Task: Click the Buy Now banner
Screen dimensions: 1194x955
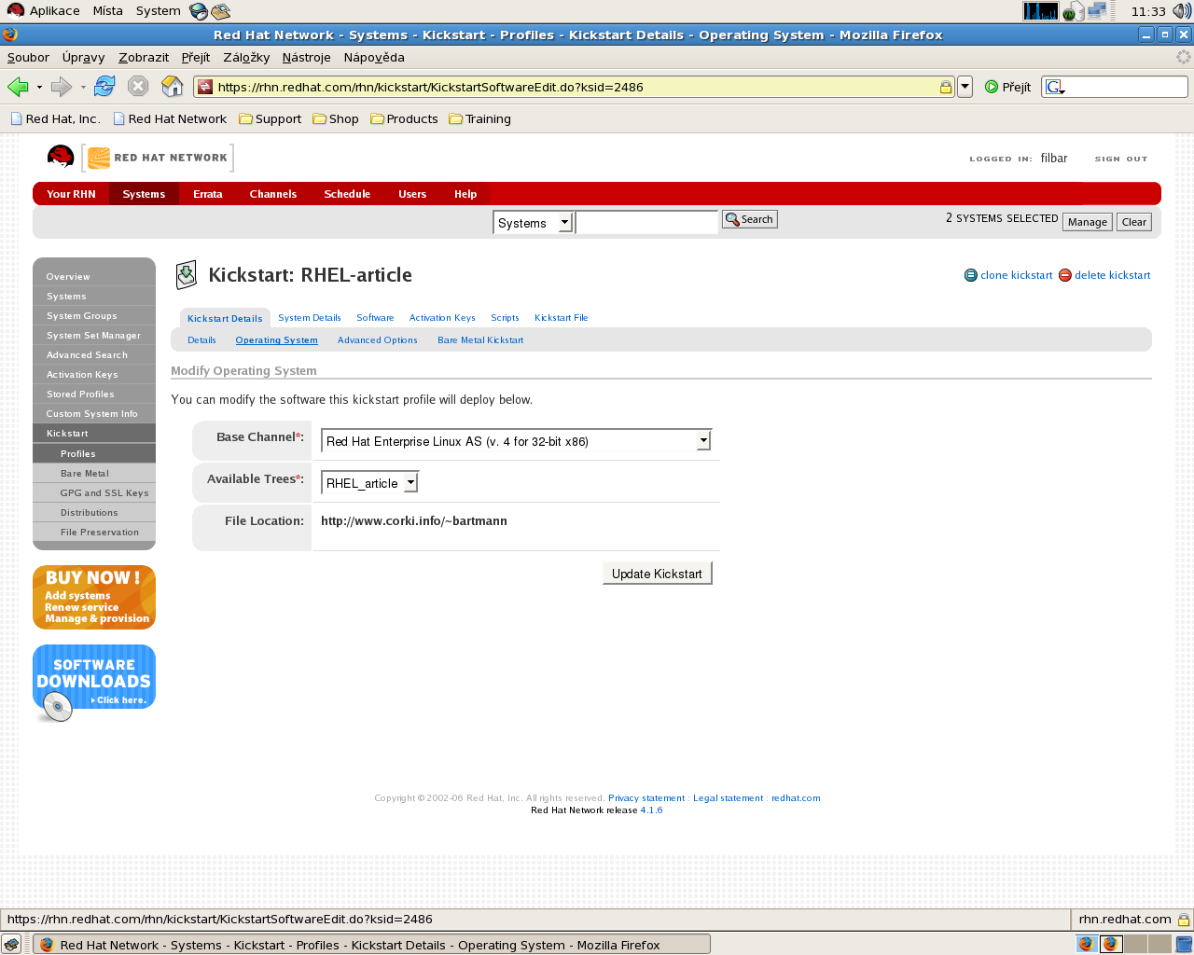Action: [x=94, y=597]
